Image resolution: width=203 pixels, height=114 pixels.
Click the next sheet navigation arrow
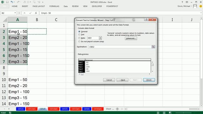[x=9, y=109]
